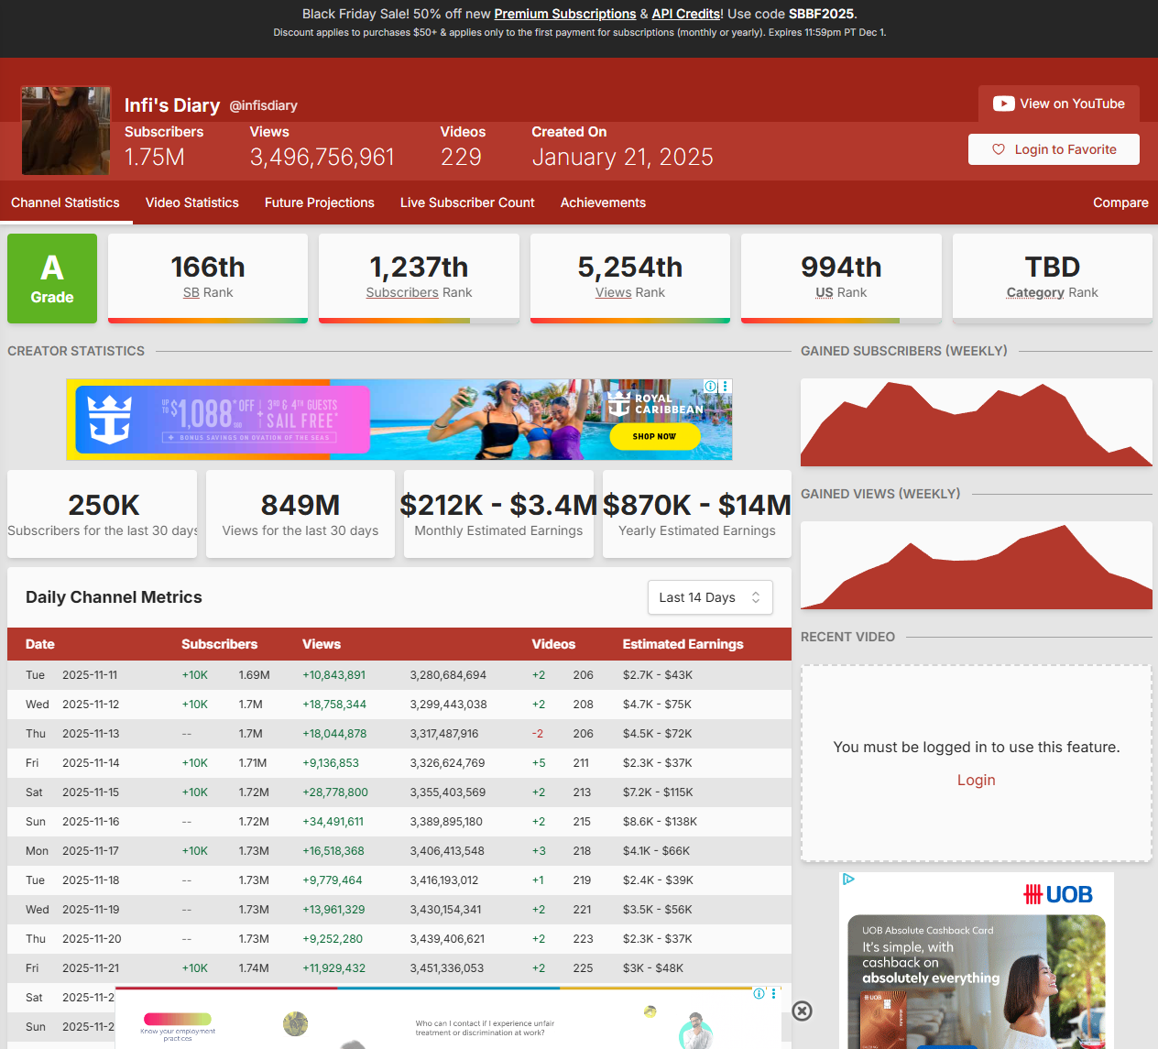Go to the Achievements tab
Image resolution: width=1158 pixels, height=1049 pixels.
coord(603,202)
